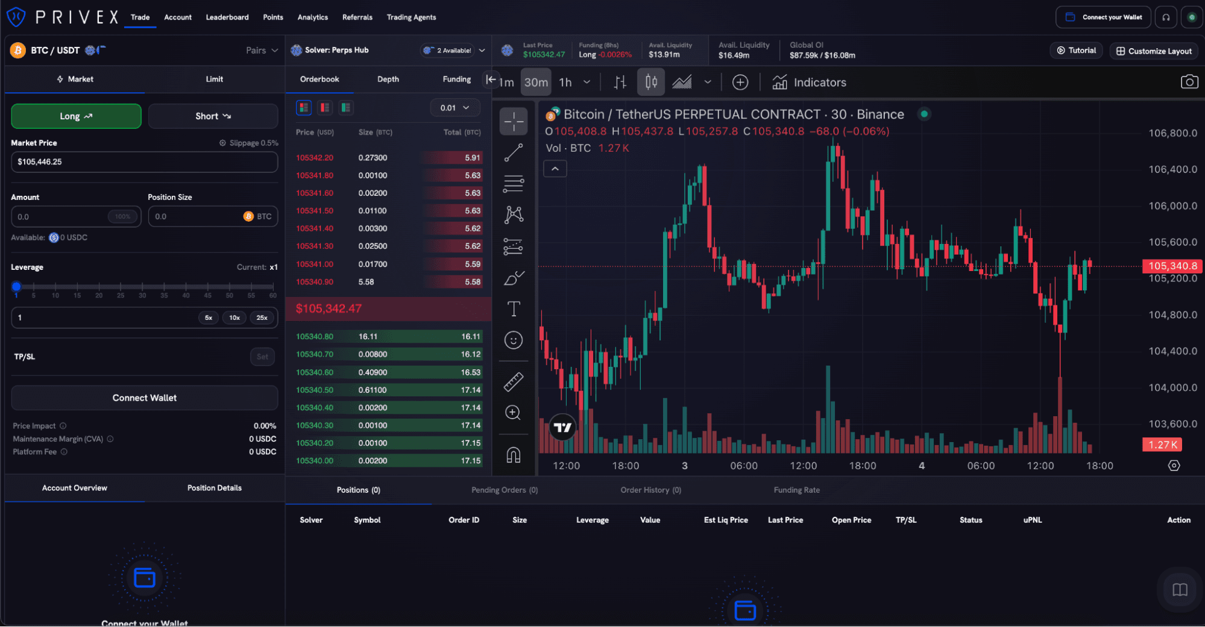
Task: Select the area chart style icon
Action: point(682,83)
